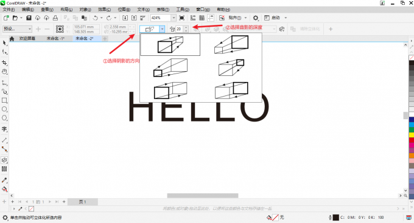Pick the yellow swatch in color palette
Viewport: 414px width, 223px height.
pos(412,135)
